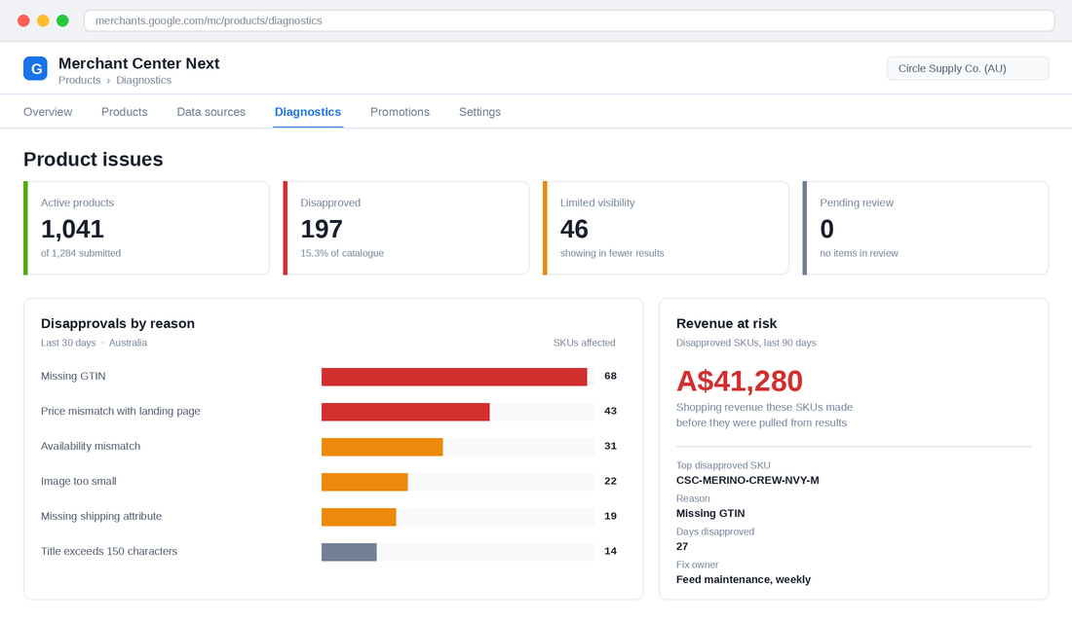Click the SKU count 68

tap(610, 376)
